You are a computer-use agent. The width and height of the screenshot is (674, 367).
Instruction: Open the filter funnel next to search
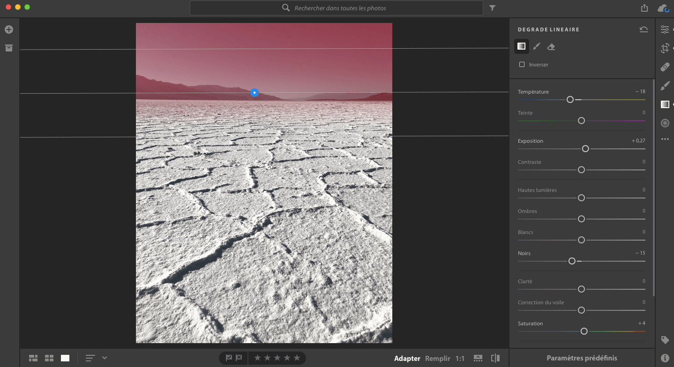pos(492,8)
